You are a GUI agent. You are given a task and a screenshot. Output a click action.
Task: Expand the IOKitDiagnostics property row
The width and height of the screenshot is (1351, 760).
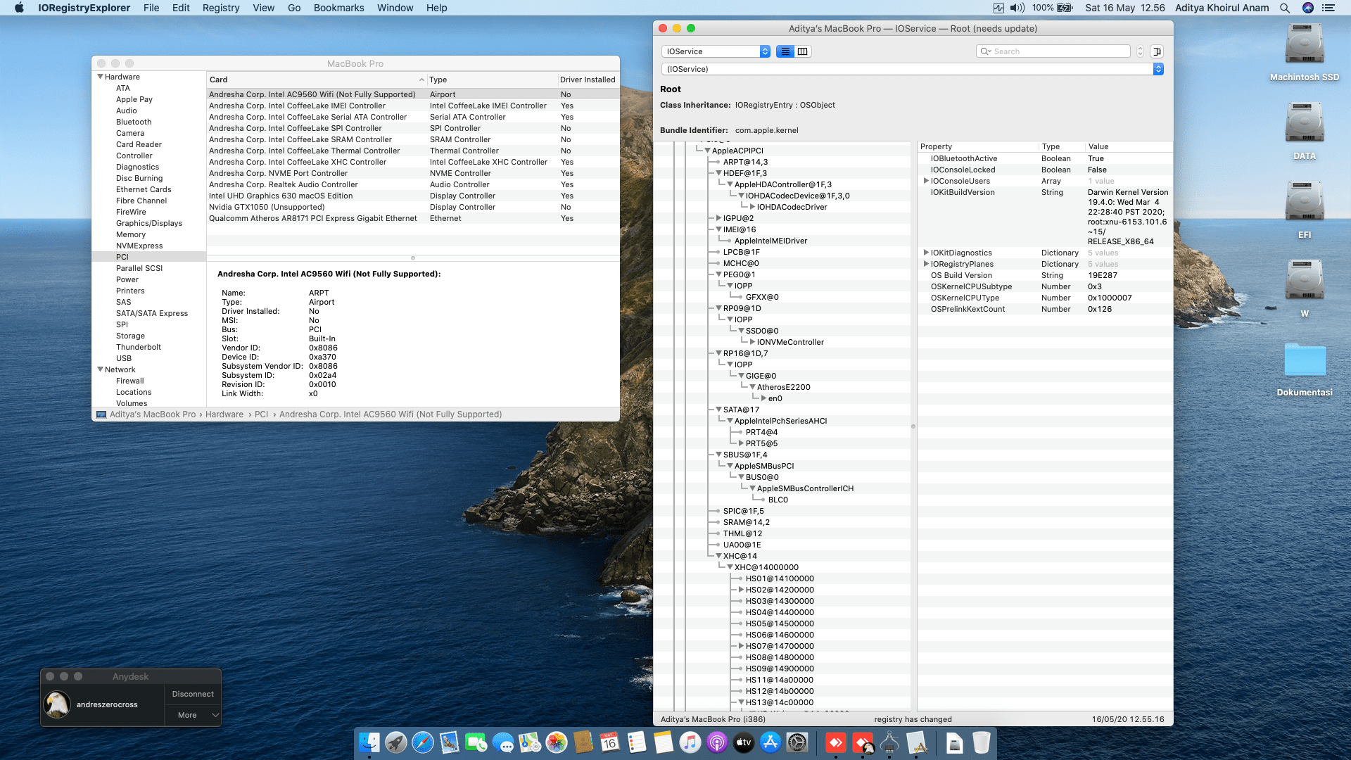point(926,253)
